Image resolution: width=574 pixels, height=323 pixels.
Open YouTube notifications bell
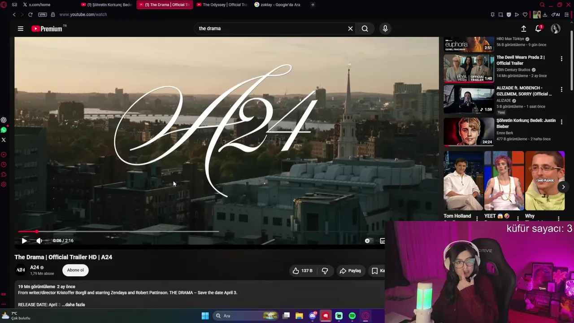pyautogui.click(x=539, y=29)
